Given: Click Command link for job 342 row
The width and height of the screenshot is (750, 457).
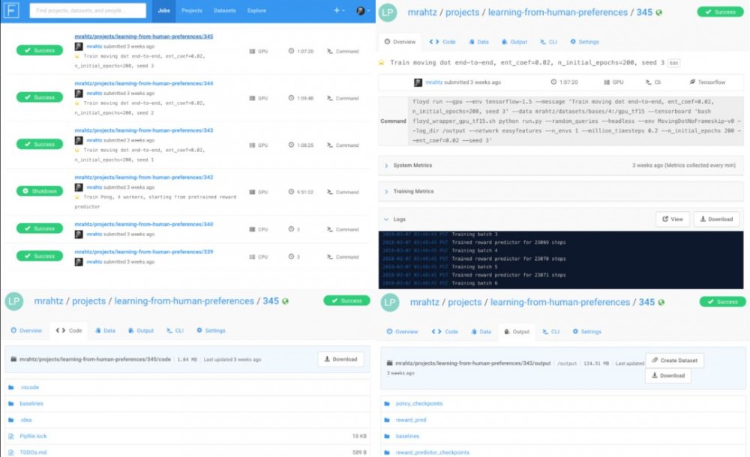Looking at the screenshot, I should pos(343,193).
